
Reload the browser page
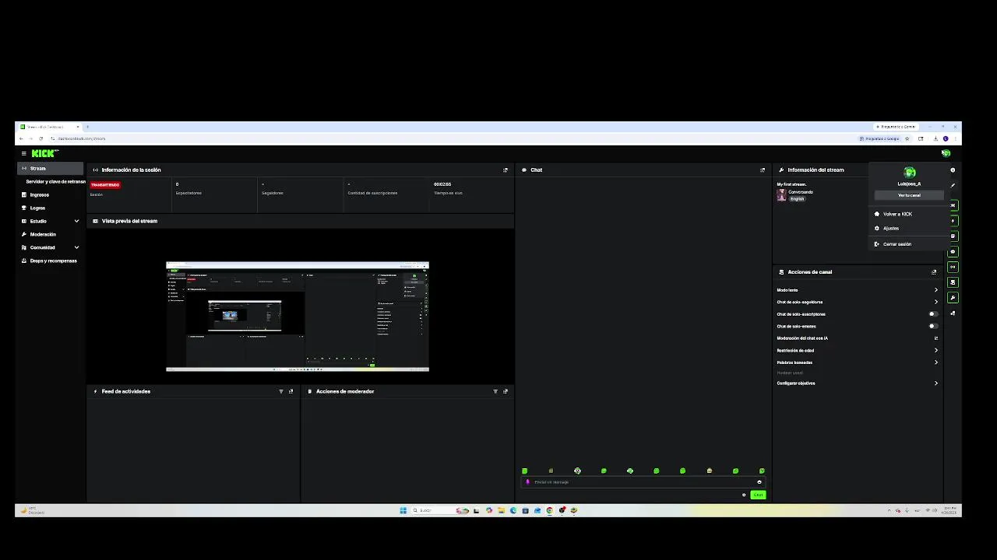(41, 138)
